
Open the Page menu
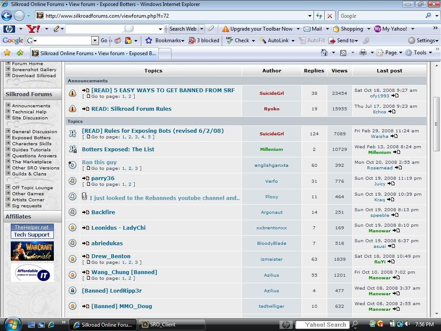(389, 53)
